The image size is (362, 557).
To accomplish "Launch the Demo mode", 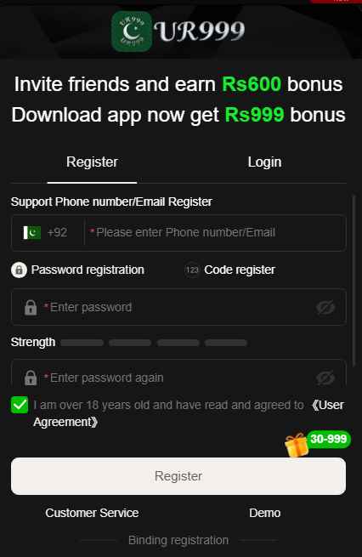I will coord(265,513).
